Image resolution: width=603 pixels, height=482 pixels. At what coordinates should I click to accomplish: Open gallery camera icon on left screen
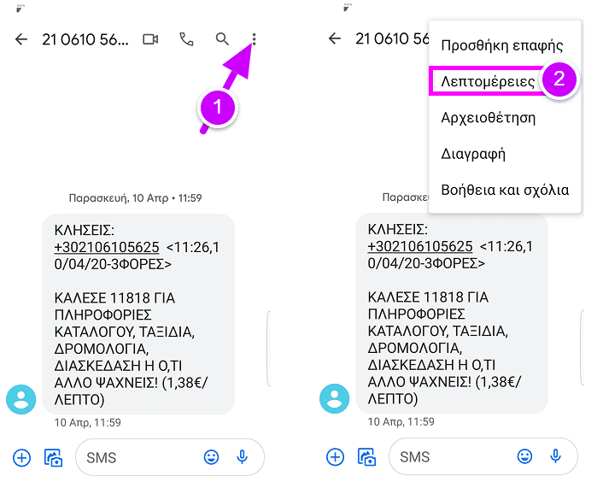(x=54, y=458)
